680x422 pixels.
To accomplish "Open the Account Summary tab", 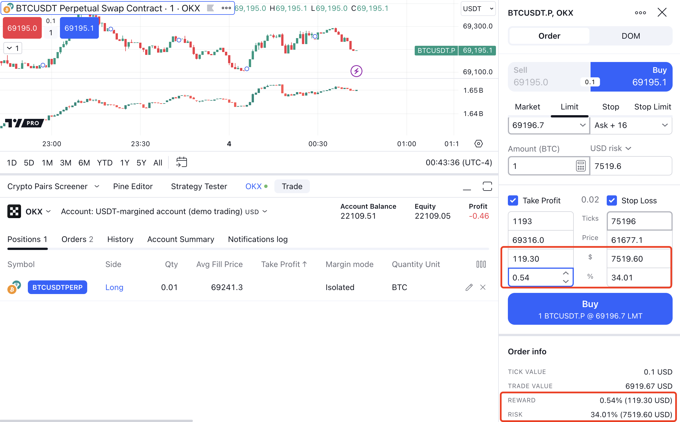I will click(181, 239).
